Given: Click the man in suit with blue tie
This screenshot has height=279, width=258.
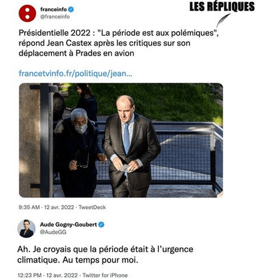Looking at the screenshot, I should pyautogui.click(x=131, y=146).
